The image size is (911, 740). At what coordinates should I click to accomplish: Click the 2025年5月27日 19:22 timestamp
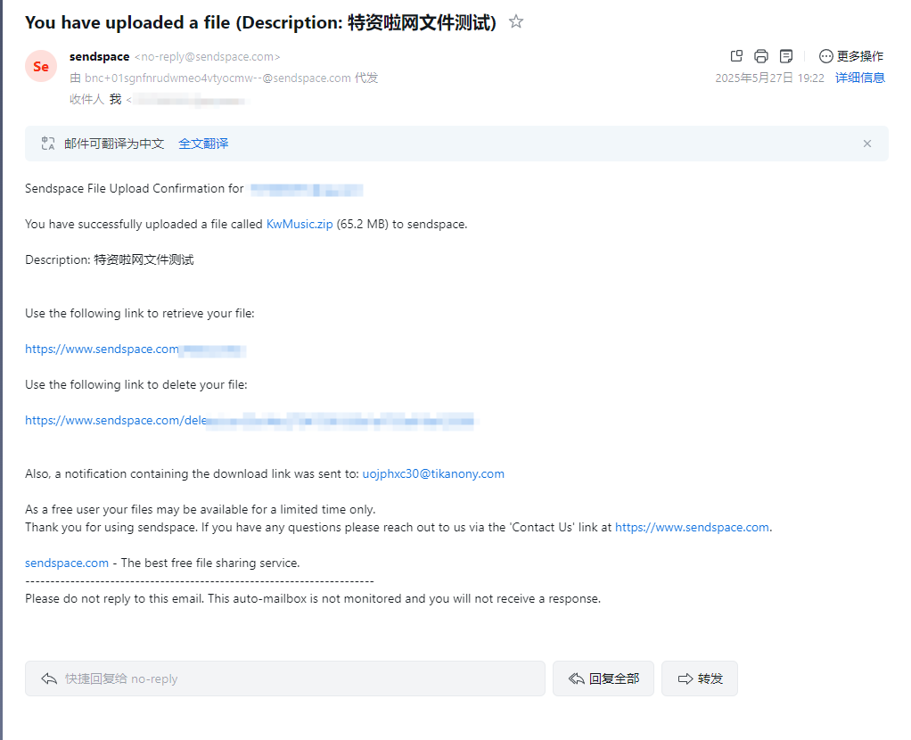[769, 78]
